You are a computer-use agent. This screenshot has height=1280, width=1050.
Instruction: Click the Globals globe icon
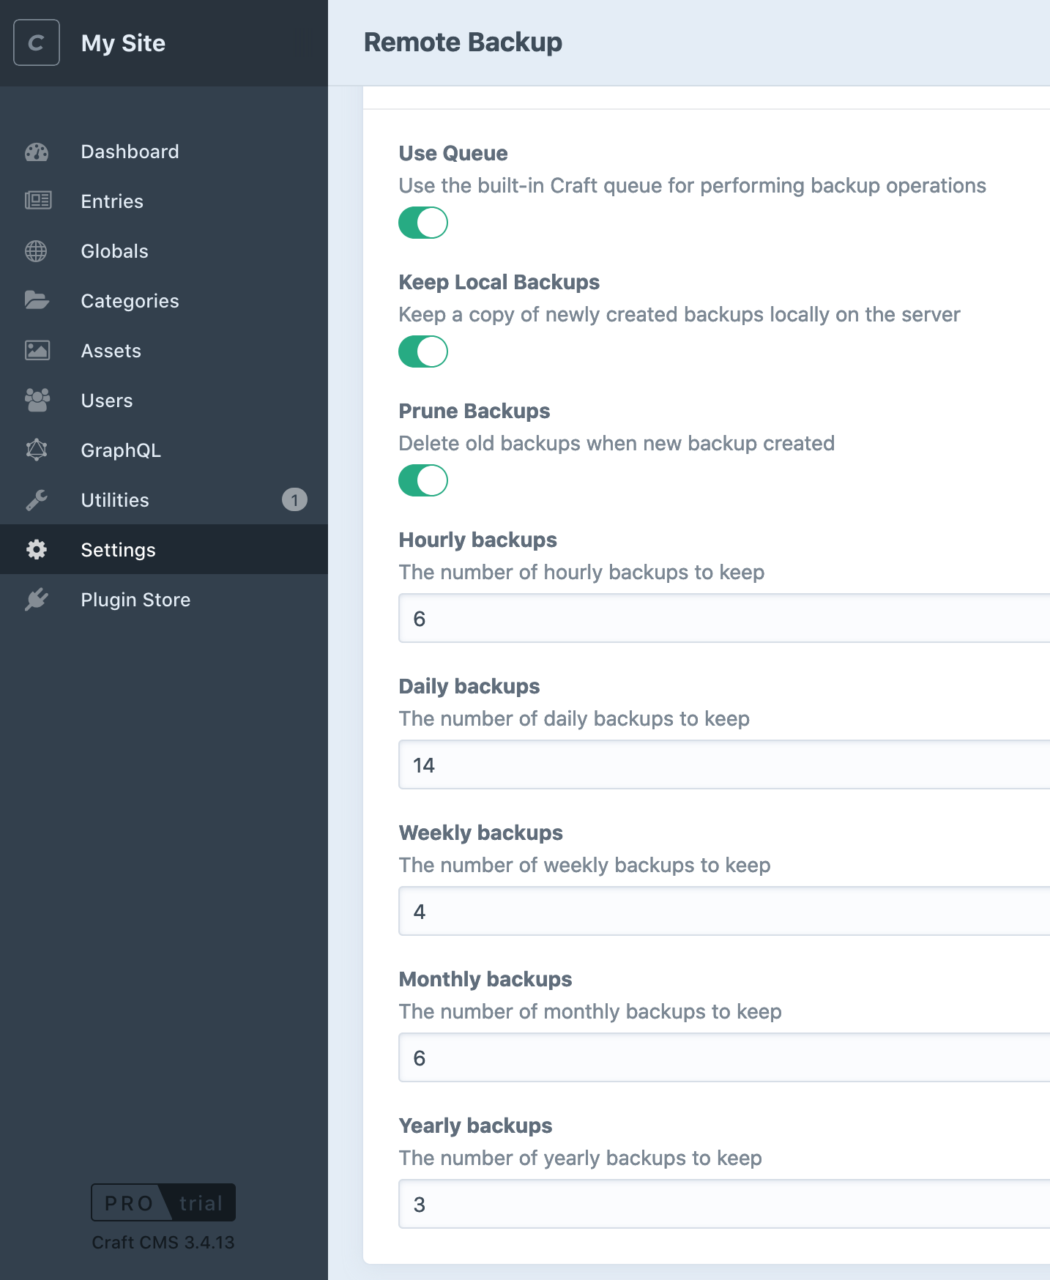point(36,251)
